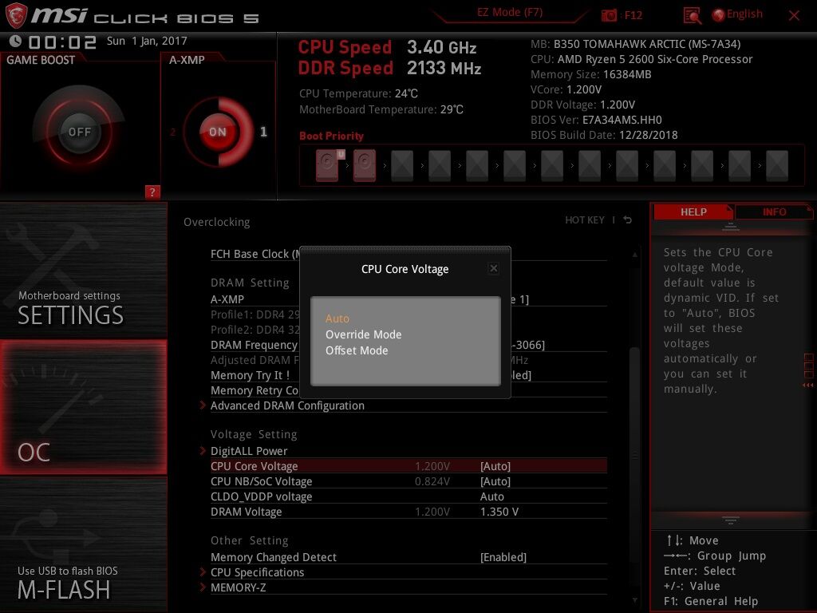
Task: Click help panel bottom grip handle
Action: click(731, 520)
